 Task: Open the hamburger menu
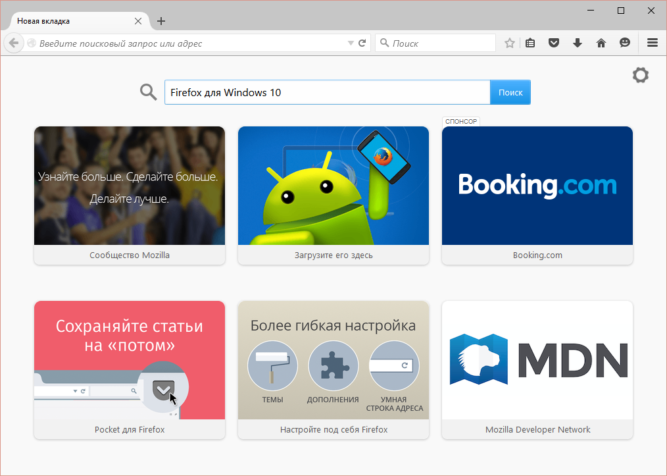[x=652, y=43]
